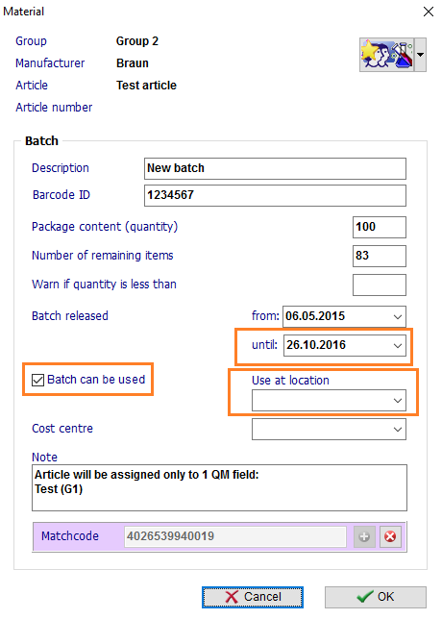Select the Barcode ID input field

[275, 195]
